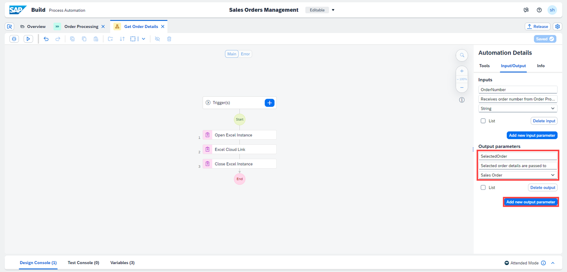Zoom in with the plus icon
Screen dimensions: 567x272
click(x=462, y=71)
